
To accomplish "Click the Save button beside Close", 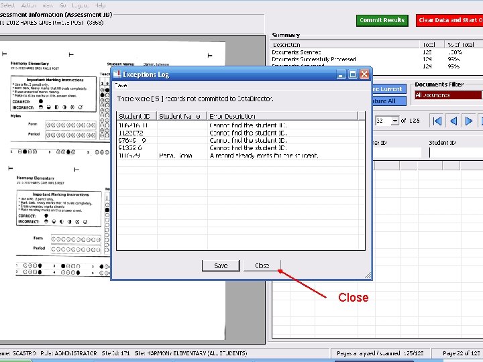I will click(221, 265).
